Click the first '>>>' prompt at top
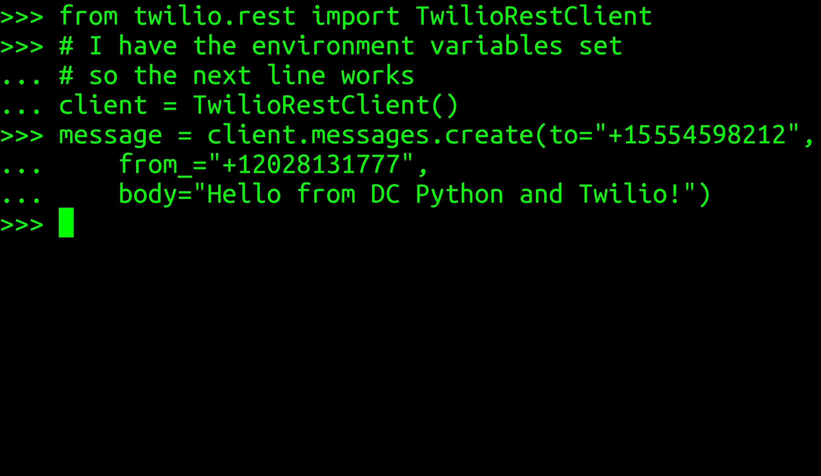The width and height of the screenshot is (821, 476). [22, 16]
